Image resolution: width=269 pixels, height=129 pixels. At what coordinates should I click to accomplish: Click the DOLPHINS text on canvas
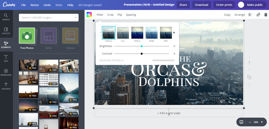coord(169,82)
